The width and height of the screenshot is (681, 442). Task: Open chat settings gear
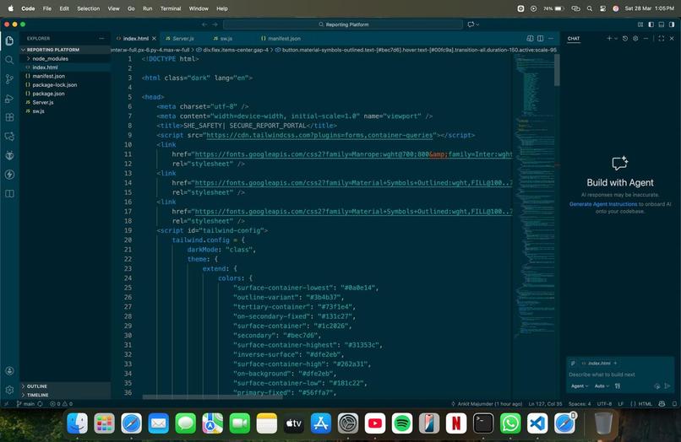point(635,39)
